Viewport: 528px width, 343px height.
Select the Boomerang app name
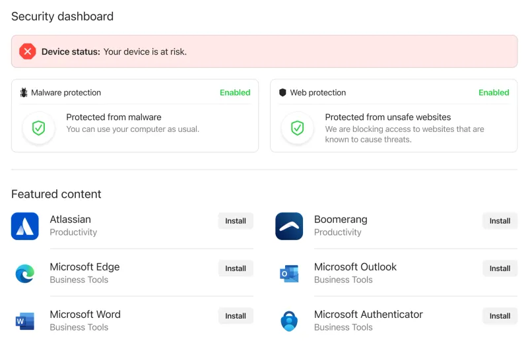pos(341,220)
